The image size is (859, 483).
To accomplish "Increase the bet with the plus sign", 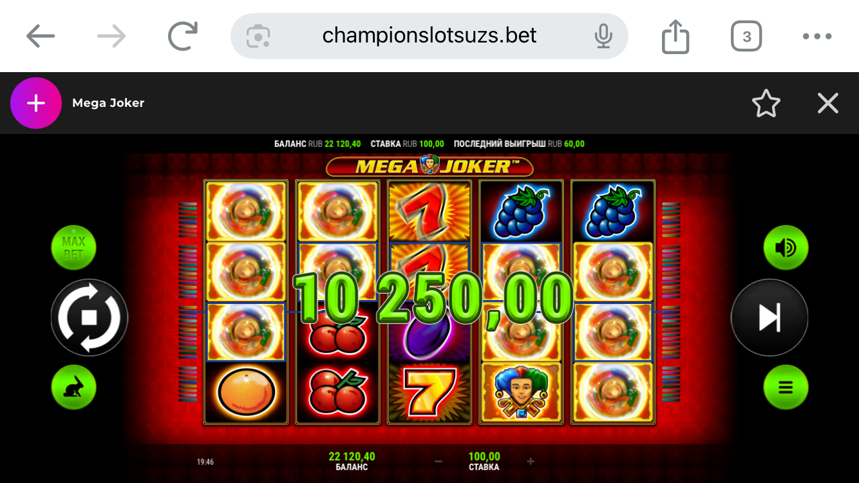I will 531,461.
